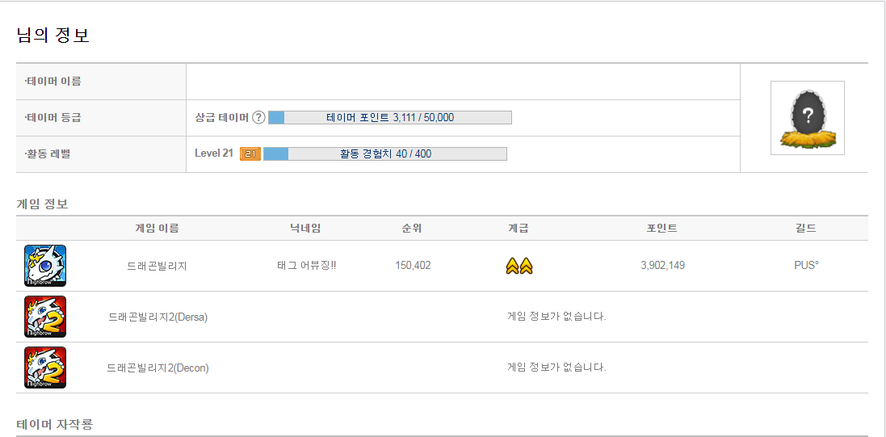Click the 순위 column header
886x437 pixels.
pos(412,229)
